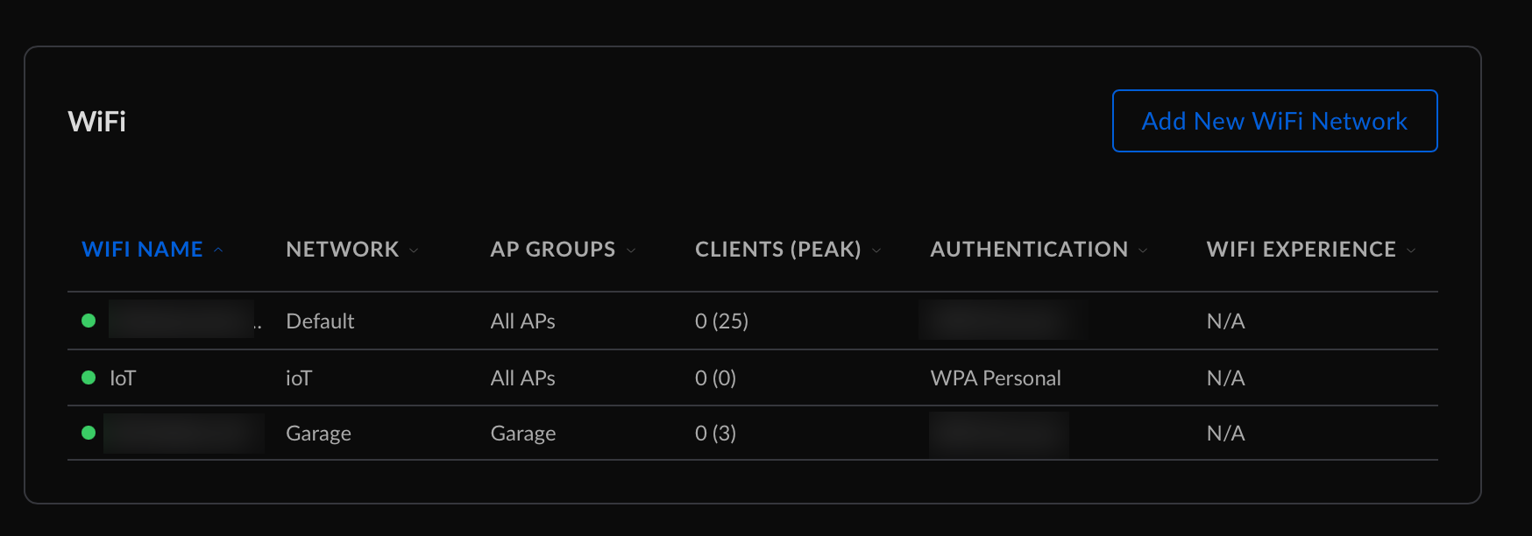Click the chevron on CLIENTS (PEAK) header
1532x536 pixels.
(877, 250)
